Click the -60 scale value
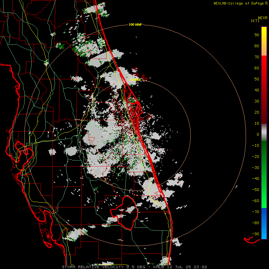 coord(256,201)
